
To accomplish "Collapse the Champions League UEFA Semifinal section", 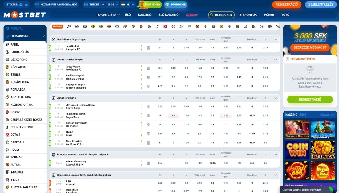I will coord(276,175).
